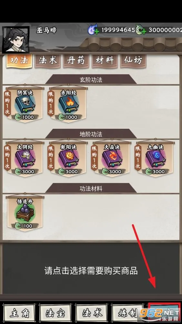The height and width of the screenshot is (324, 182).
Task: Open the 主角 bottom menu button
Action: (x=20, y=313)
